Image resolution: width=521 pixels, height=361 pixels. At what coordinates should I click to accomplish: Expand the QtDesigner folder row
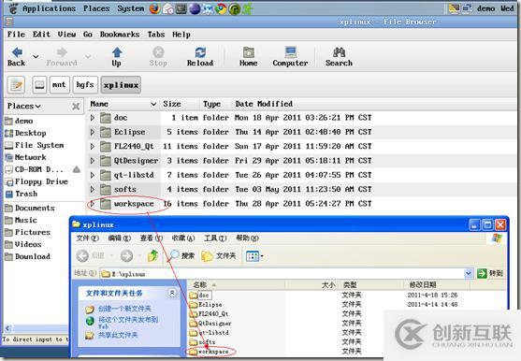[x=93, y=161]
